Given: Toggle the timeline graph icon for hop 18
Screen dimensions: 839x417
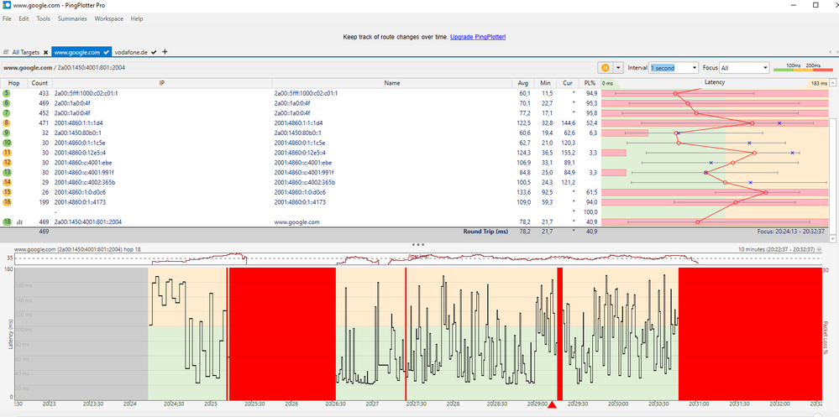Looking at the screenshot, I should pos(20,222).
